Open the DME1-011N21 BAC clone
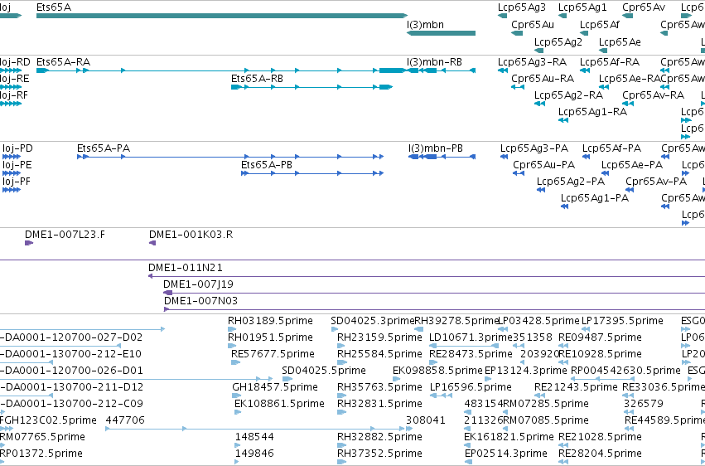This screenshot has height=466, width=705. click(427, 276)
